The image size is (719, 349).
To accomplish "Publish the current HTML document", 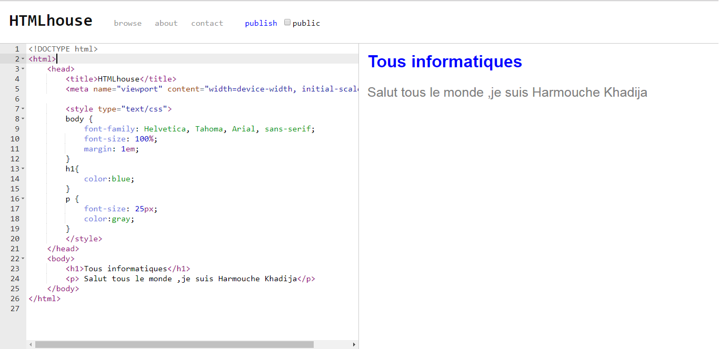I will pyautogui.click(x=261, y=23).
